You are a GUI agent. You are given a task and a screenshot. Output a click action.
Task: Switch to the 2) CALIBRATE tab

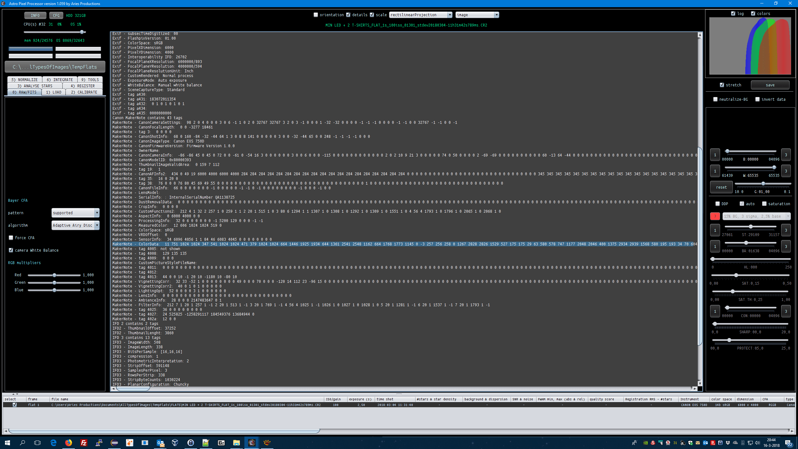click(84, 92)
